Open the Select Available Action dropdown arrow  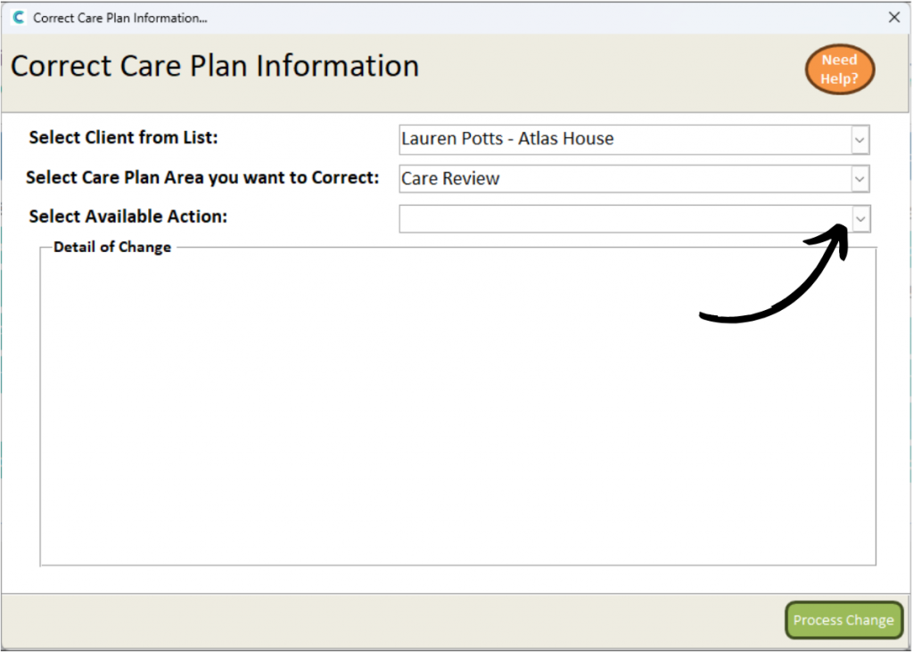(x=860, y=219)
